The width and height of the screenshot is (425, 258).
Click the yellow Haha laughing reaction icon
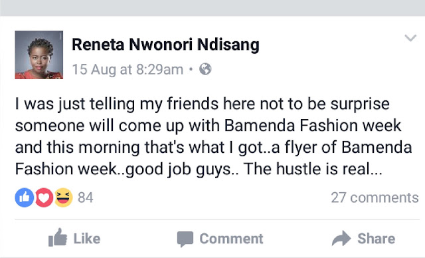coord(64,197)
